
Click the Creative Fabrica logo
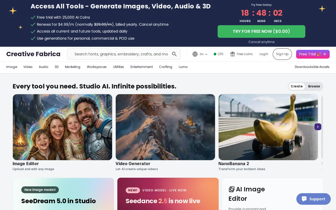[33, 54]
